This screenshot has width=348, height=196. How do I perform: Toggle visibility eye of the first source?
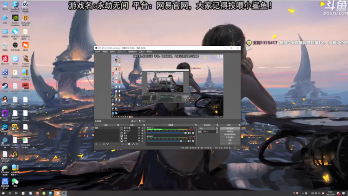(139, 128)
